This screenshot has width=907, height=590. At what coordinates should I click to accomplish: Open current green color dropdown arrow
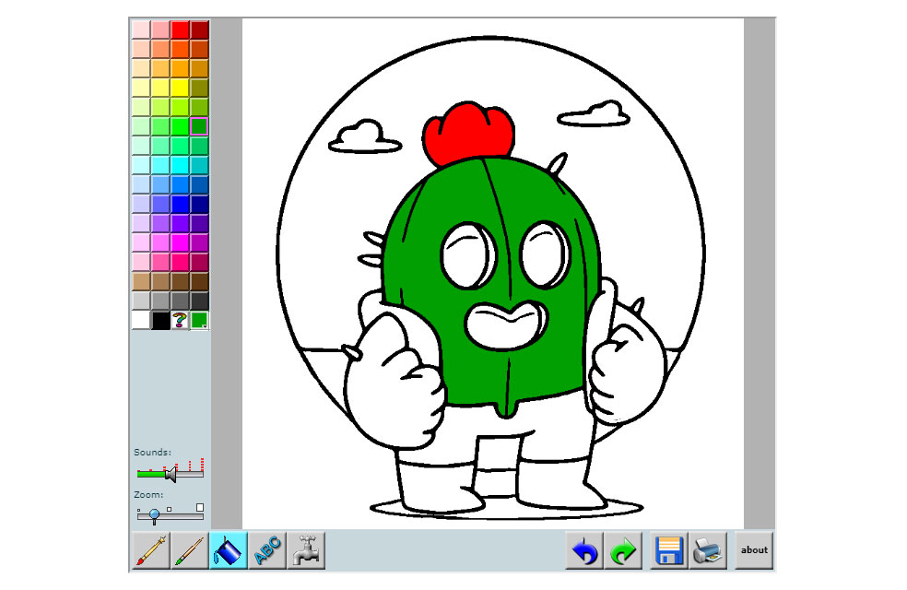click(x=205, y=326)
